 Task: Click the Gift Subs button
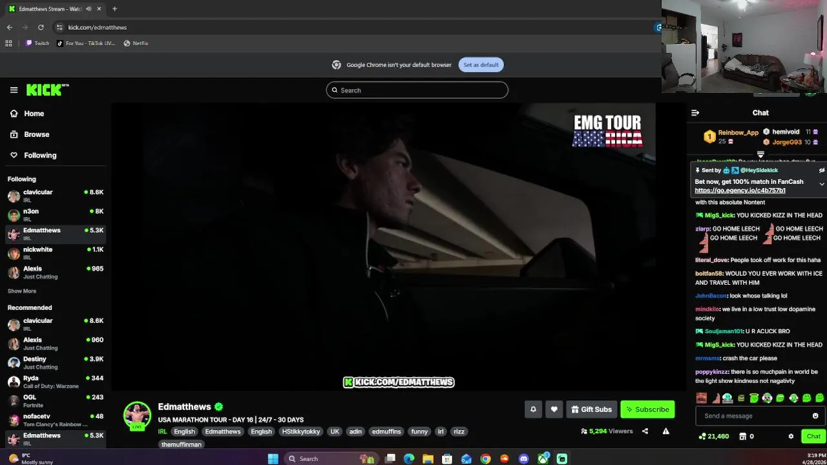591,409
